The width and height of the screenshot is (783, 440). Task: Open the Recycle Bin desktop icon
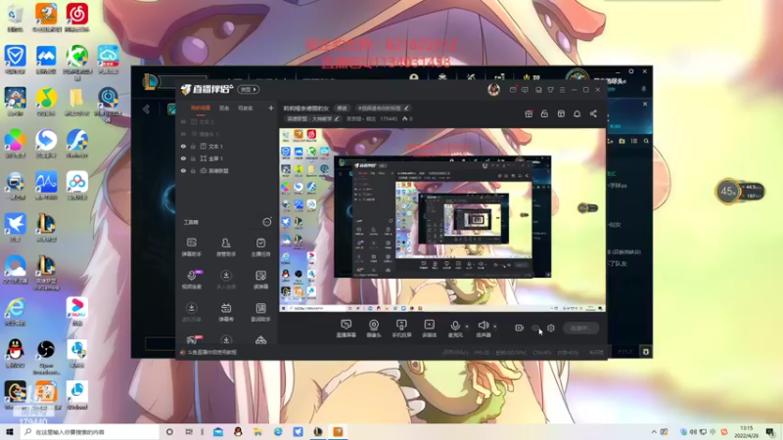click(x=15, y=19)
